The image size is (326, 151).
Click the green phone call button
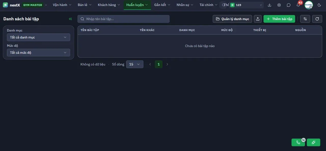[x=298, y=142]
